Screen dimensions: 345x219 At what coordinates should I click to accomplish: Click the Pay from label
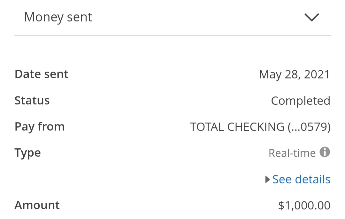40,127
